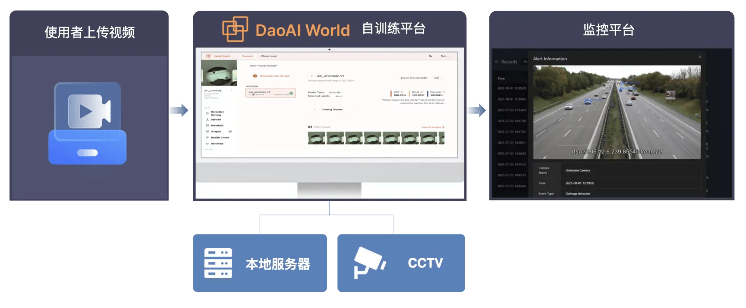Click the highway alert video frame

617,112
